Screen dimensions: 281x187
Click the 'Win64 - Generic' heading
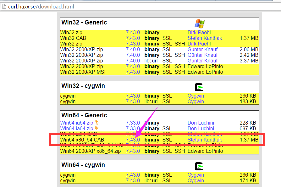tap(84, 115)
